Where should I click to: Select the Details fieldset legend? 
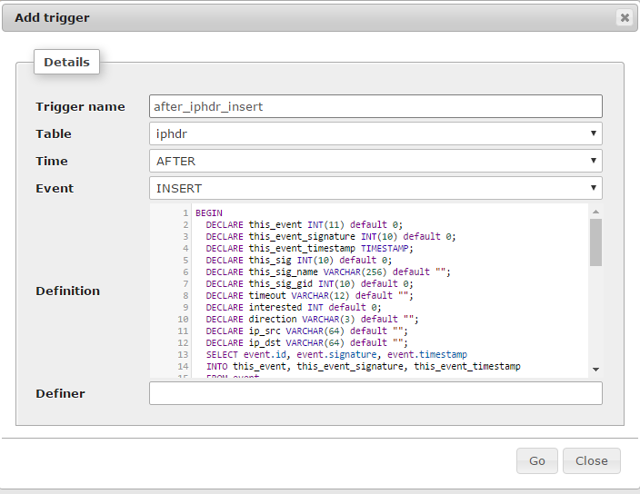[66, 62]
